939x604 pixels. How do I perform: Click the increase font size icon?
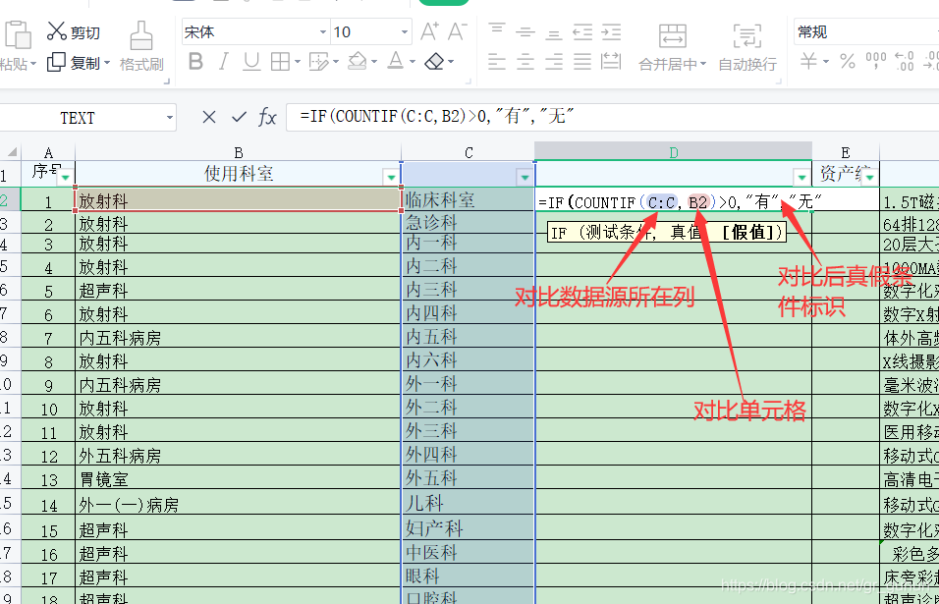(x=428, y=30)
